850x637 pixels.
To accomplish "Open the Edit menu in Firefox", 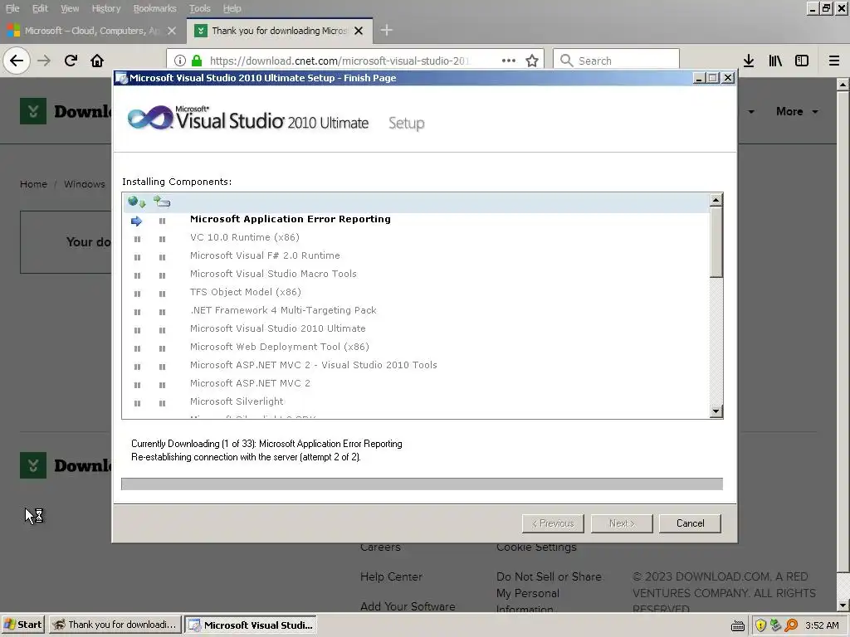I will [40, 8].
